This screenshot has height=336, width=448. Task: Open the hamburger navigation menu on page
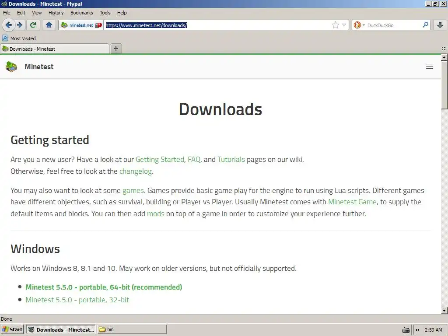click(x=430, y=66)
